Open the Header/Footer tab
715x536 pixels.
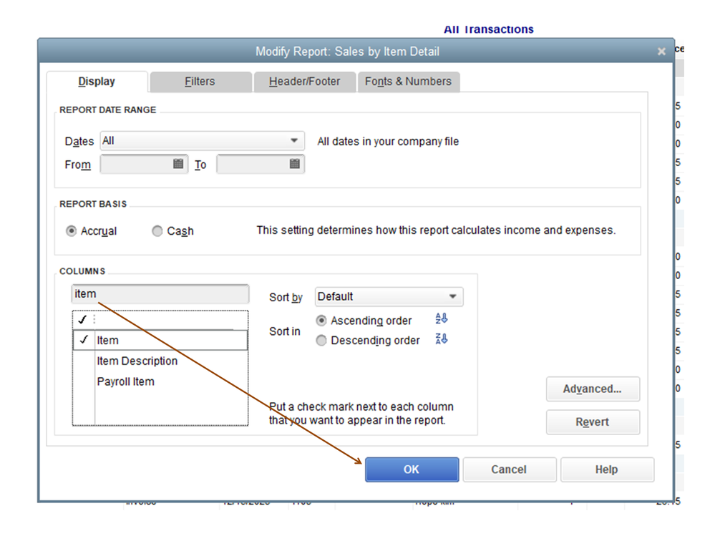pyautogui.click(x=305, y=82)
